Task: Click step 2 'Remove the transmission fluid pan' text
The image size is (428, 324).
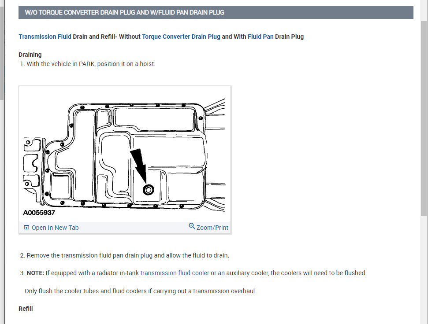Action: click(128, 255)
